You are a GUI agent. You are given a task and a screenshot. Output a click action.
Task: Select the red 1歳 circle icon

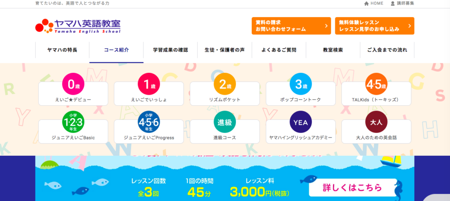(x=149, y=84)
